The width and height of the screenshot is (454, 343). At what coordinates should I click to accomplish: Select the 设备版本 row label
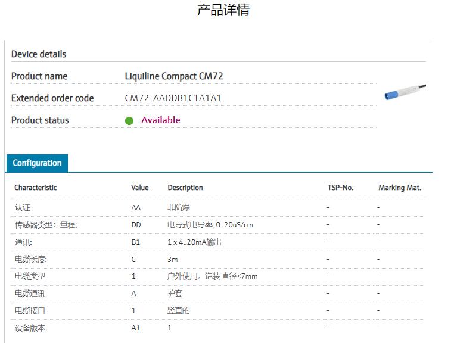tap(30, 328)
